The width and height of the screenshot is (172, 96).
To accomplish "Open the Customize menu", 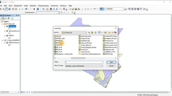I will click(x=54, y=6).
